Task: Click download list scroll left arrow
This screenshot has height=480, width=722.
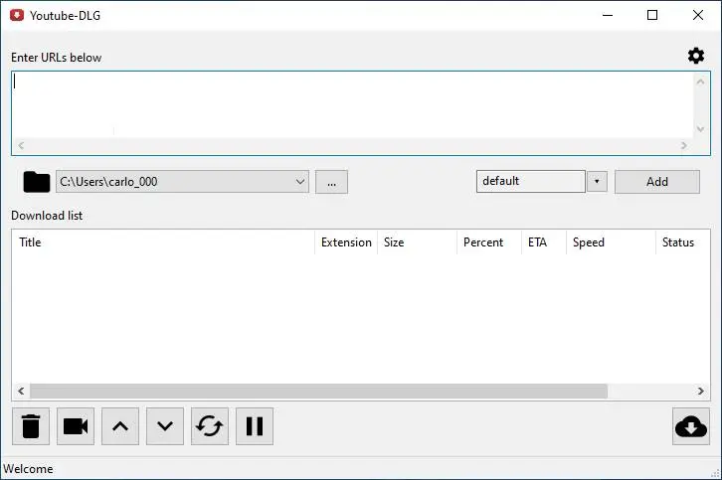Action: [21, 392]
